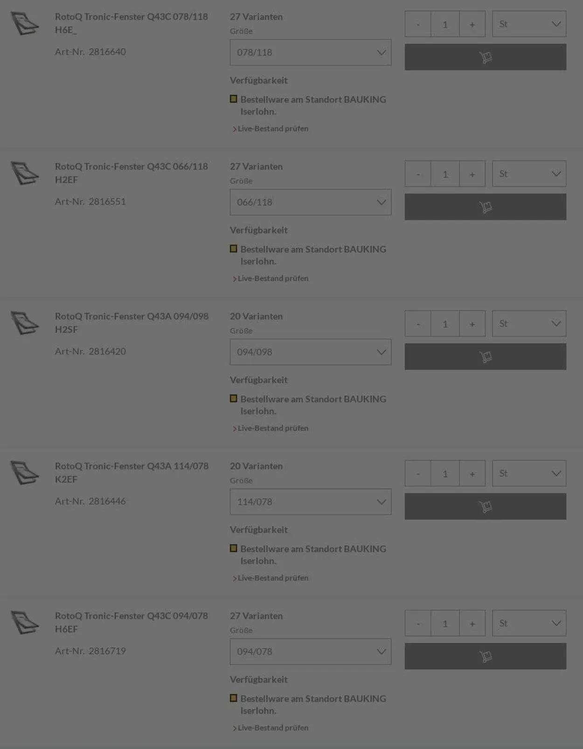Add RotoQ Q43A 114/078 to cart
The height and width of the screenshot is (749, 583).
(485, 506)
